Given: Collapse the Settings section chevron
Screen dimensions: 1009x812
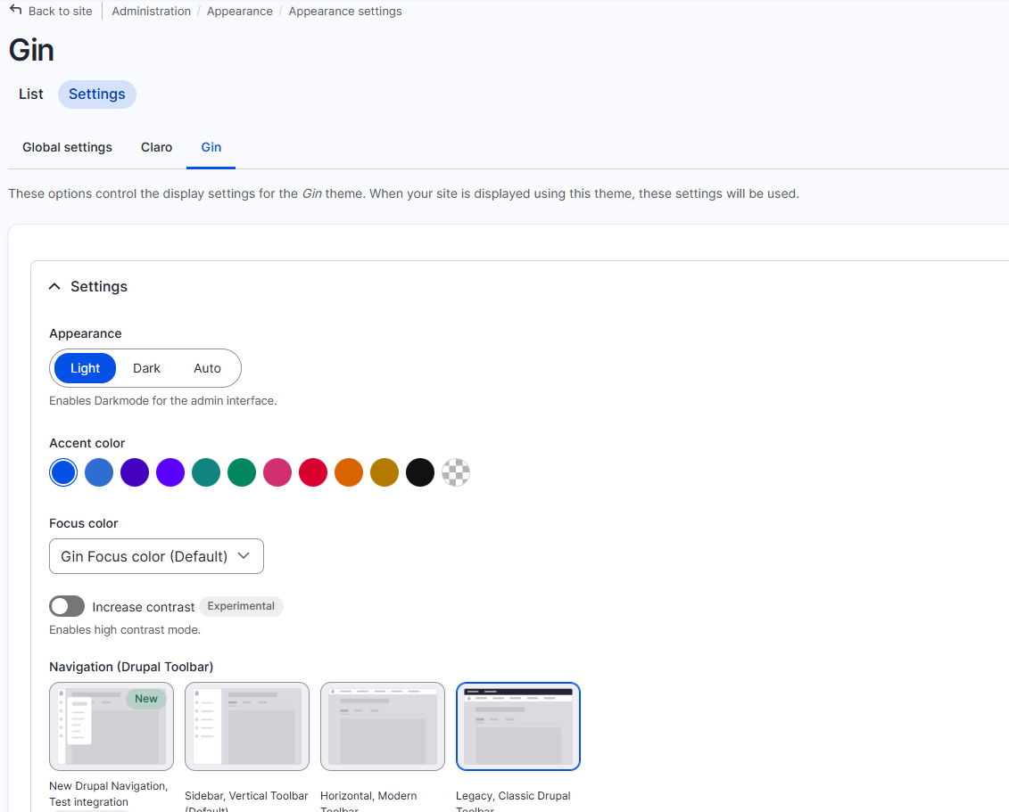Looking at the screenshot, I should [x=54, y=287].
